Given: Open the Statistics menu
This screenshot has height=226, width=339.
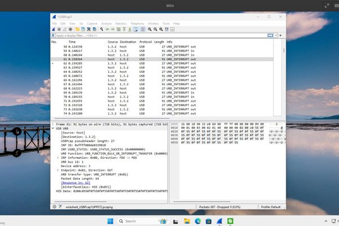Looking at the screenshot, I should click(x=121, y=23).
